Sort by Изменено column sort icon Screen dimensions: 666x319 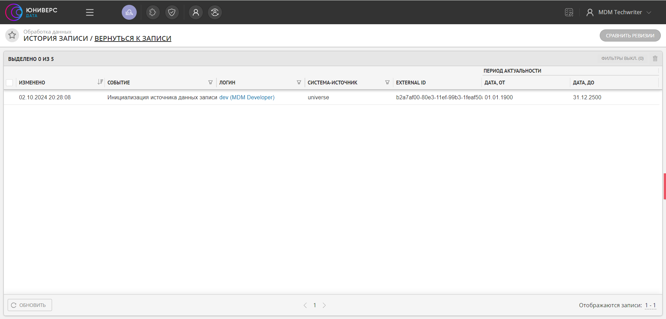click(100, 82)
